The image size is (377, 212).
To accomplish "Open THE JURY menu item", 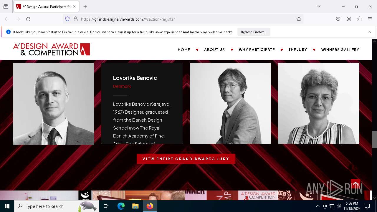I will [298, 50].
